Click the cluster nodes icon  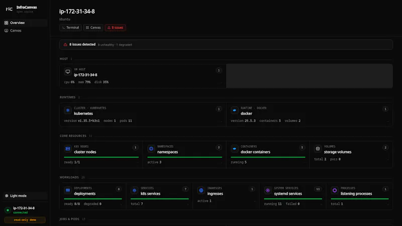click(68, 149)
